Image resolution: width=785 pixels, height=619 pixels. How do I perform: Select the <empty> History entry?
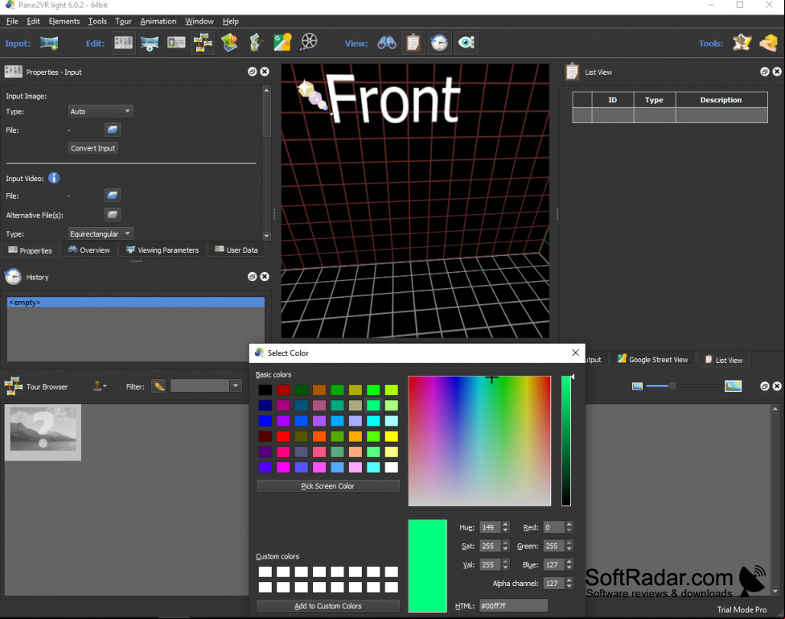136,302
